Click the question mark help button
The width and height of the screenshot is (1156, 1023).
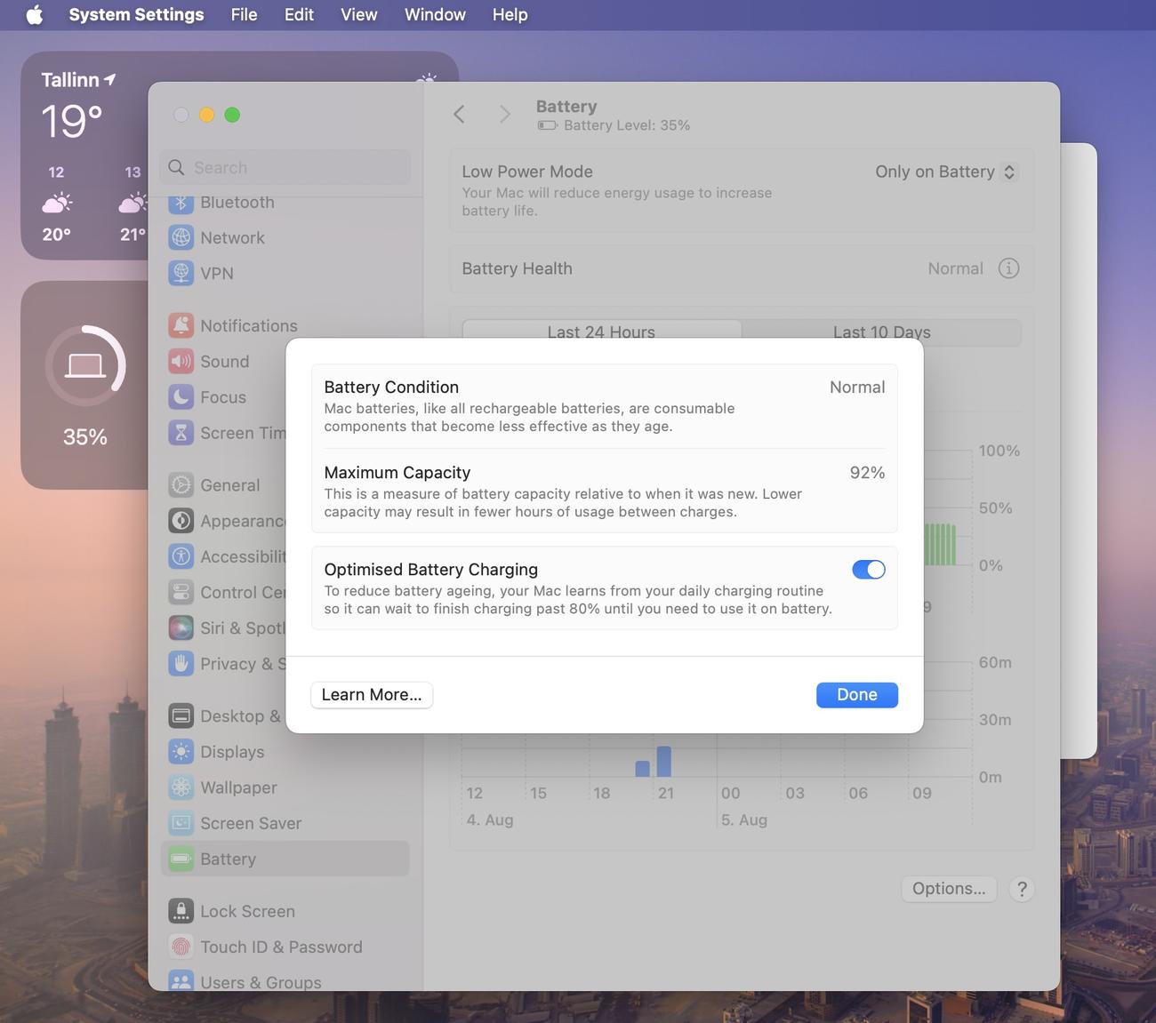click(1022, 889)
